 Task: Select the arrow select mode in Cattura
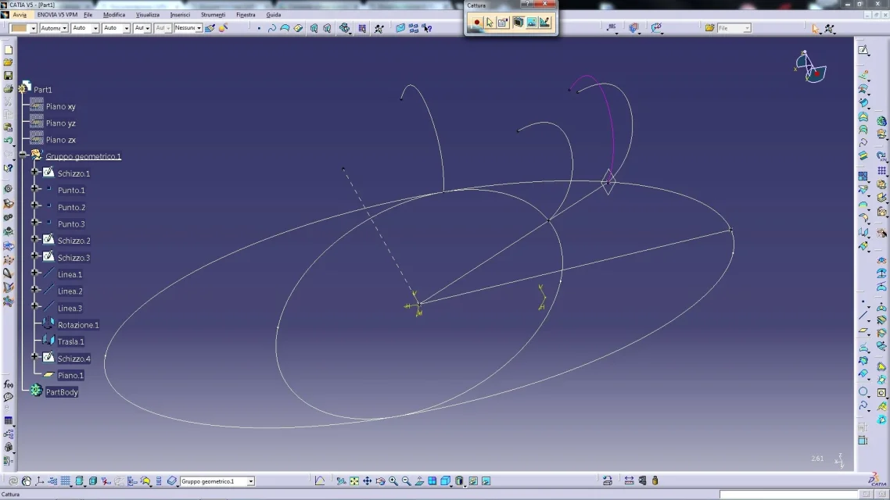[x=490, y=23]
